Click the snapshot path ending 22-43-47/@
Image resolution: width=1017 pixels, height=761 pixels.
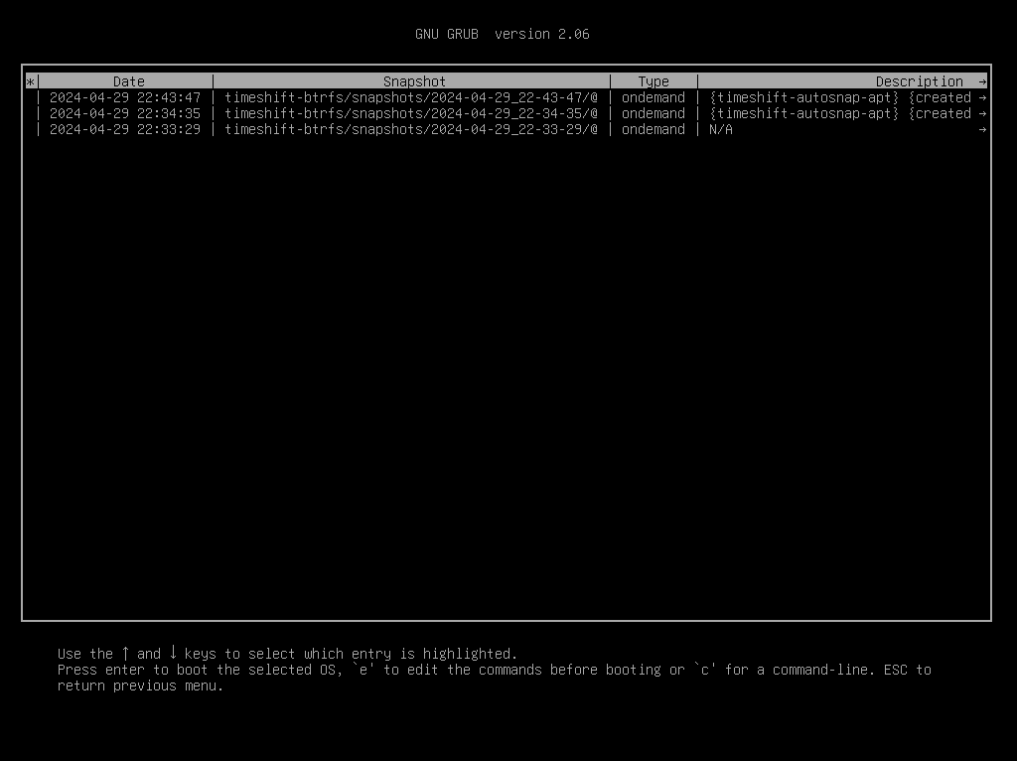click(x=410, y=97)
